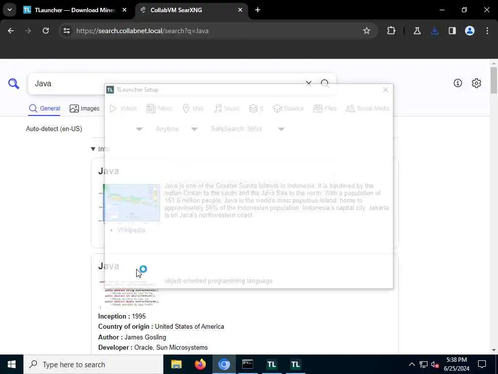Click the browser address bar URL
Viewport: 498px width, 374px height.
coord(142,31)
